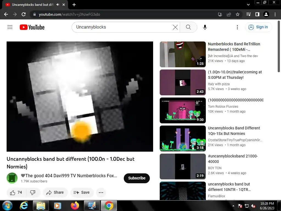Click the Action Center flag tray icon
This screenshot has width=281, height=211.
tap(240, 206)
